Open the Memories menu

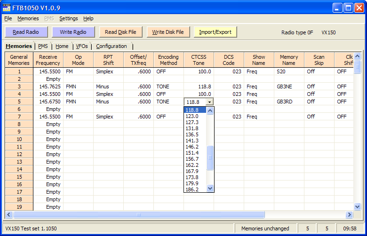tap(28, 18)
